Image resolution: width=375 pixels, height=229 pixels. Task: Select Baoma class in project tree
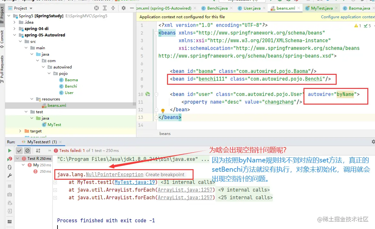coord(71,80)
